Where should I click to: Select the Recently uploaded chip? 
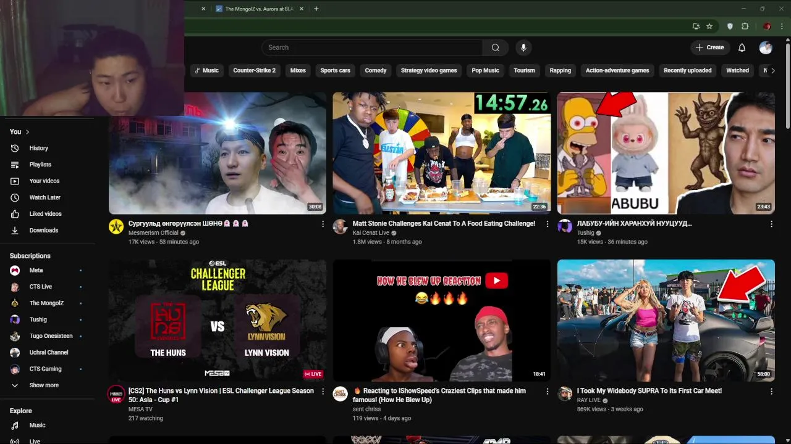687,70
